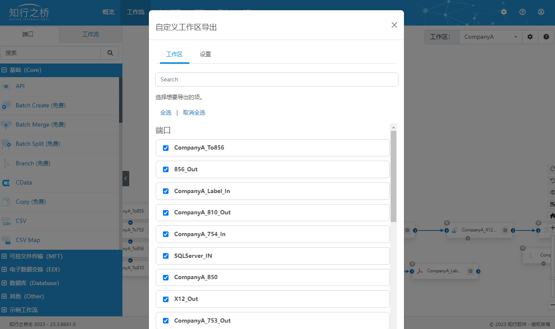Click the canvas zoom in plus
This screenshot has width=555, height=329.
552,228
